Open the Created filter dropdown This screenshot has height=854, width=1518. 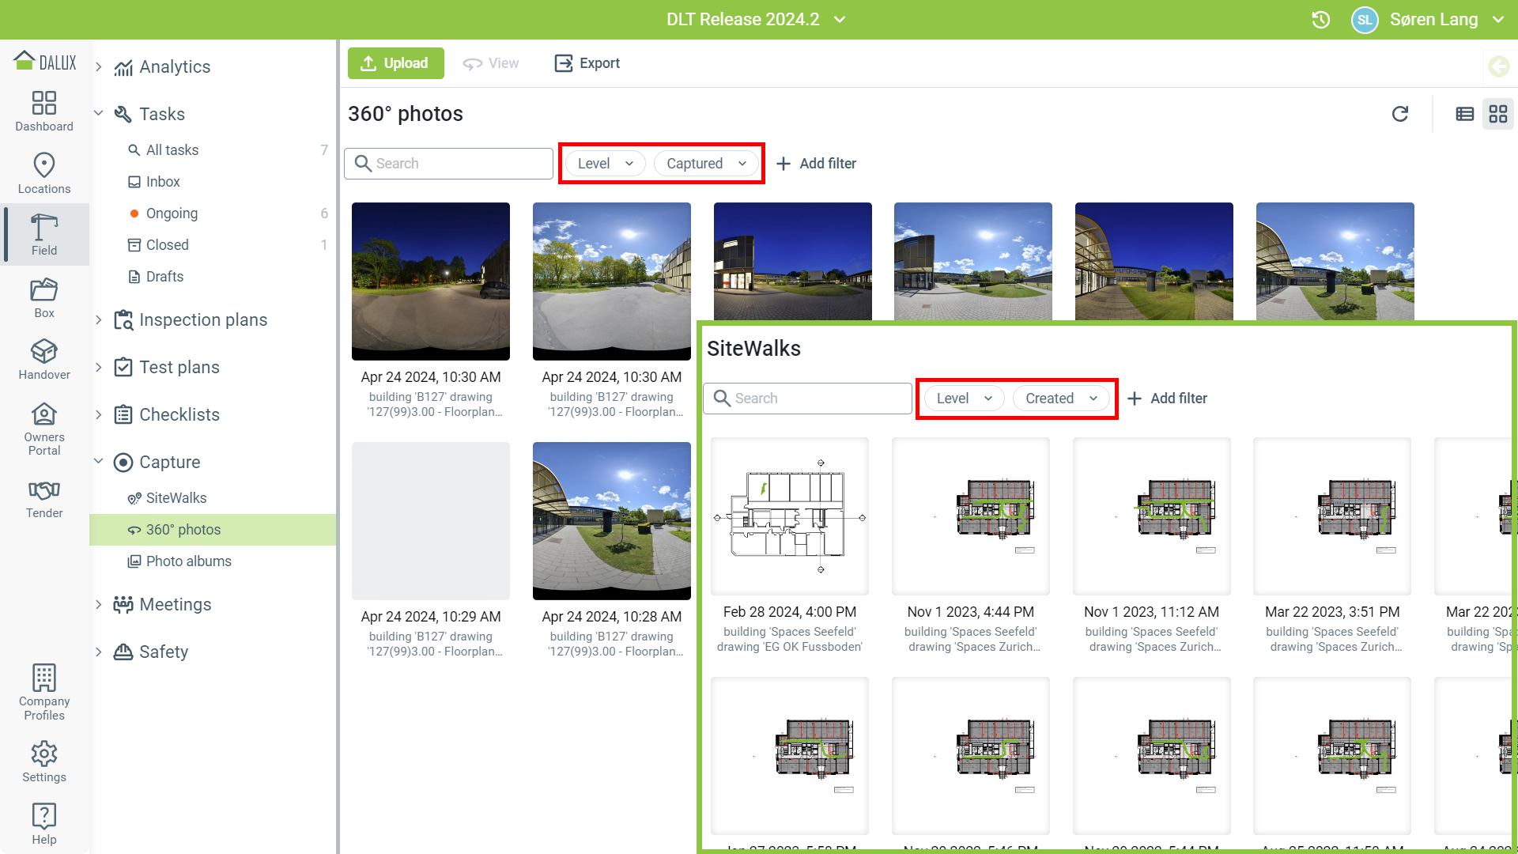(1062, 399)
